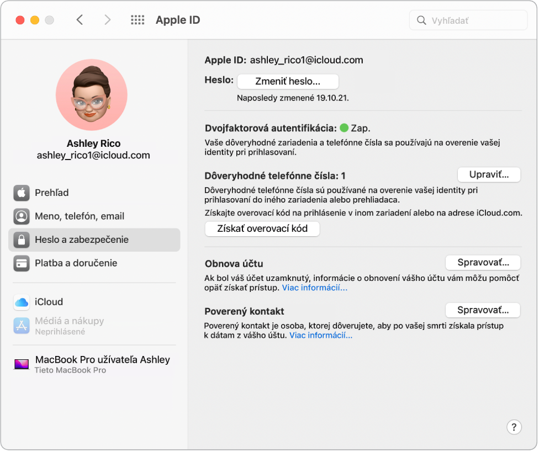Click Upraviť for trusted phone numbers
The width and height of the screenshot is (539, 452).
point(489,174)
